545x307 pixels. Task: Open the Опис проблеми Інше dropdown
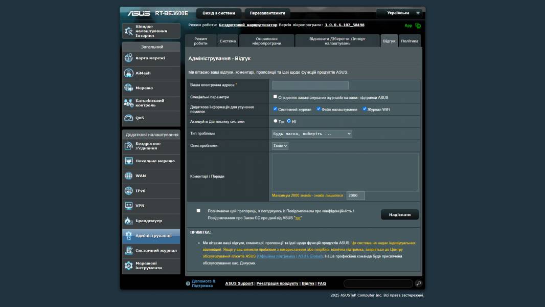[x=280, y=146]
